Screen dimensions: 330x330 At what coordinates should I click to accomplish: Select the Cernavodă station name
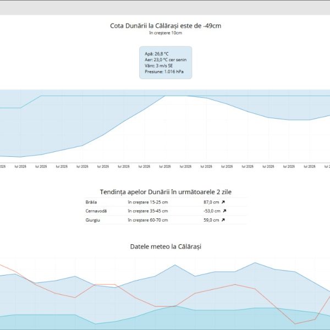96,211
